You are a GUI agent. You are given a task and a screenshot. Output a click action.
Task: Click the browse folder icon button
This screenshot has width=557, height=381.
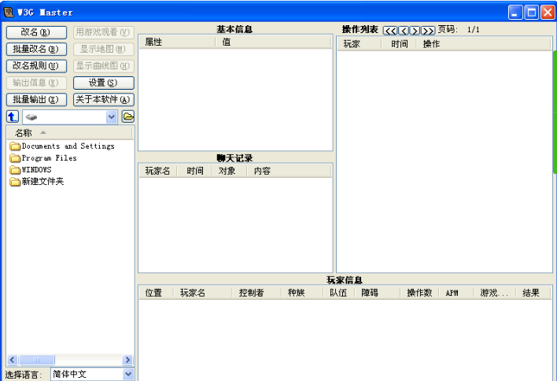128,117
